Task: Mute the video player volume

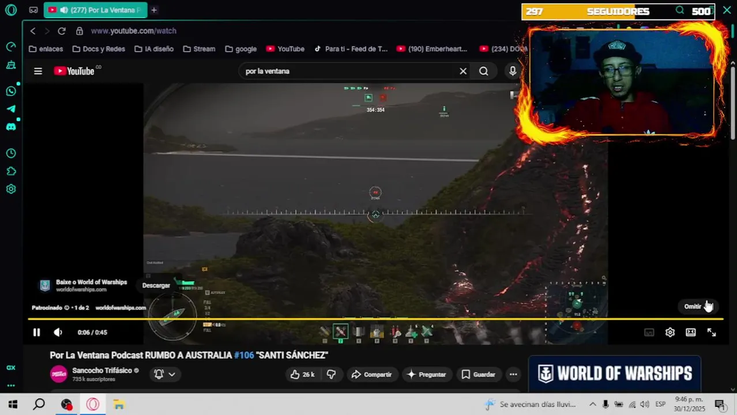Action: [x=58, y=333]
